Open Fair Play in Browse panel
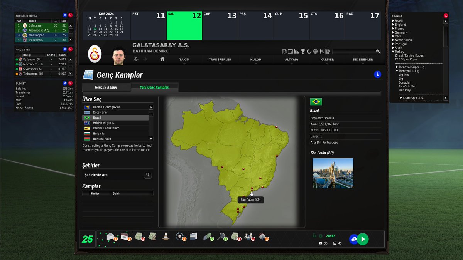 (x=405, y=90)
